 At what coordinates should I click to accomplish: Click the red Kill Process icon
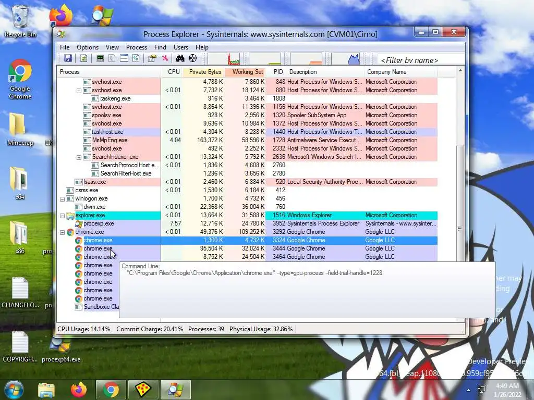coord(165,58)
